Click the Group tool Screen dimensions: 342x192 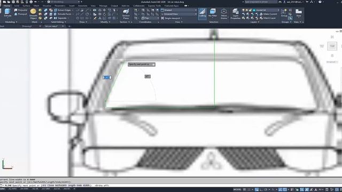(284, 13)
